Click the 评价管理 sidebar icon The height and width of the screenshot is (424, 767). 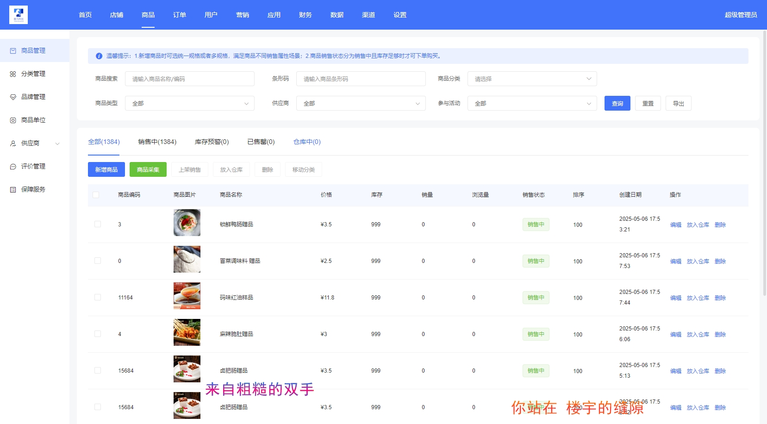click(x=13, y=167)
